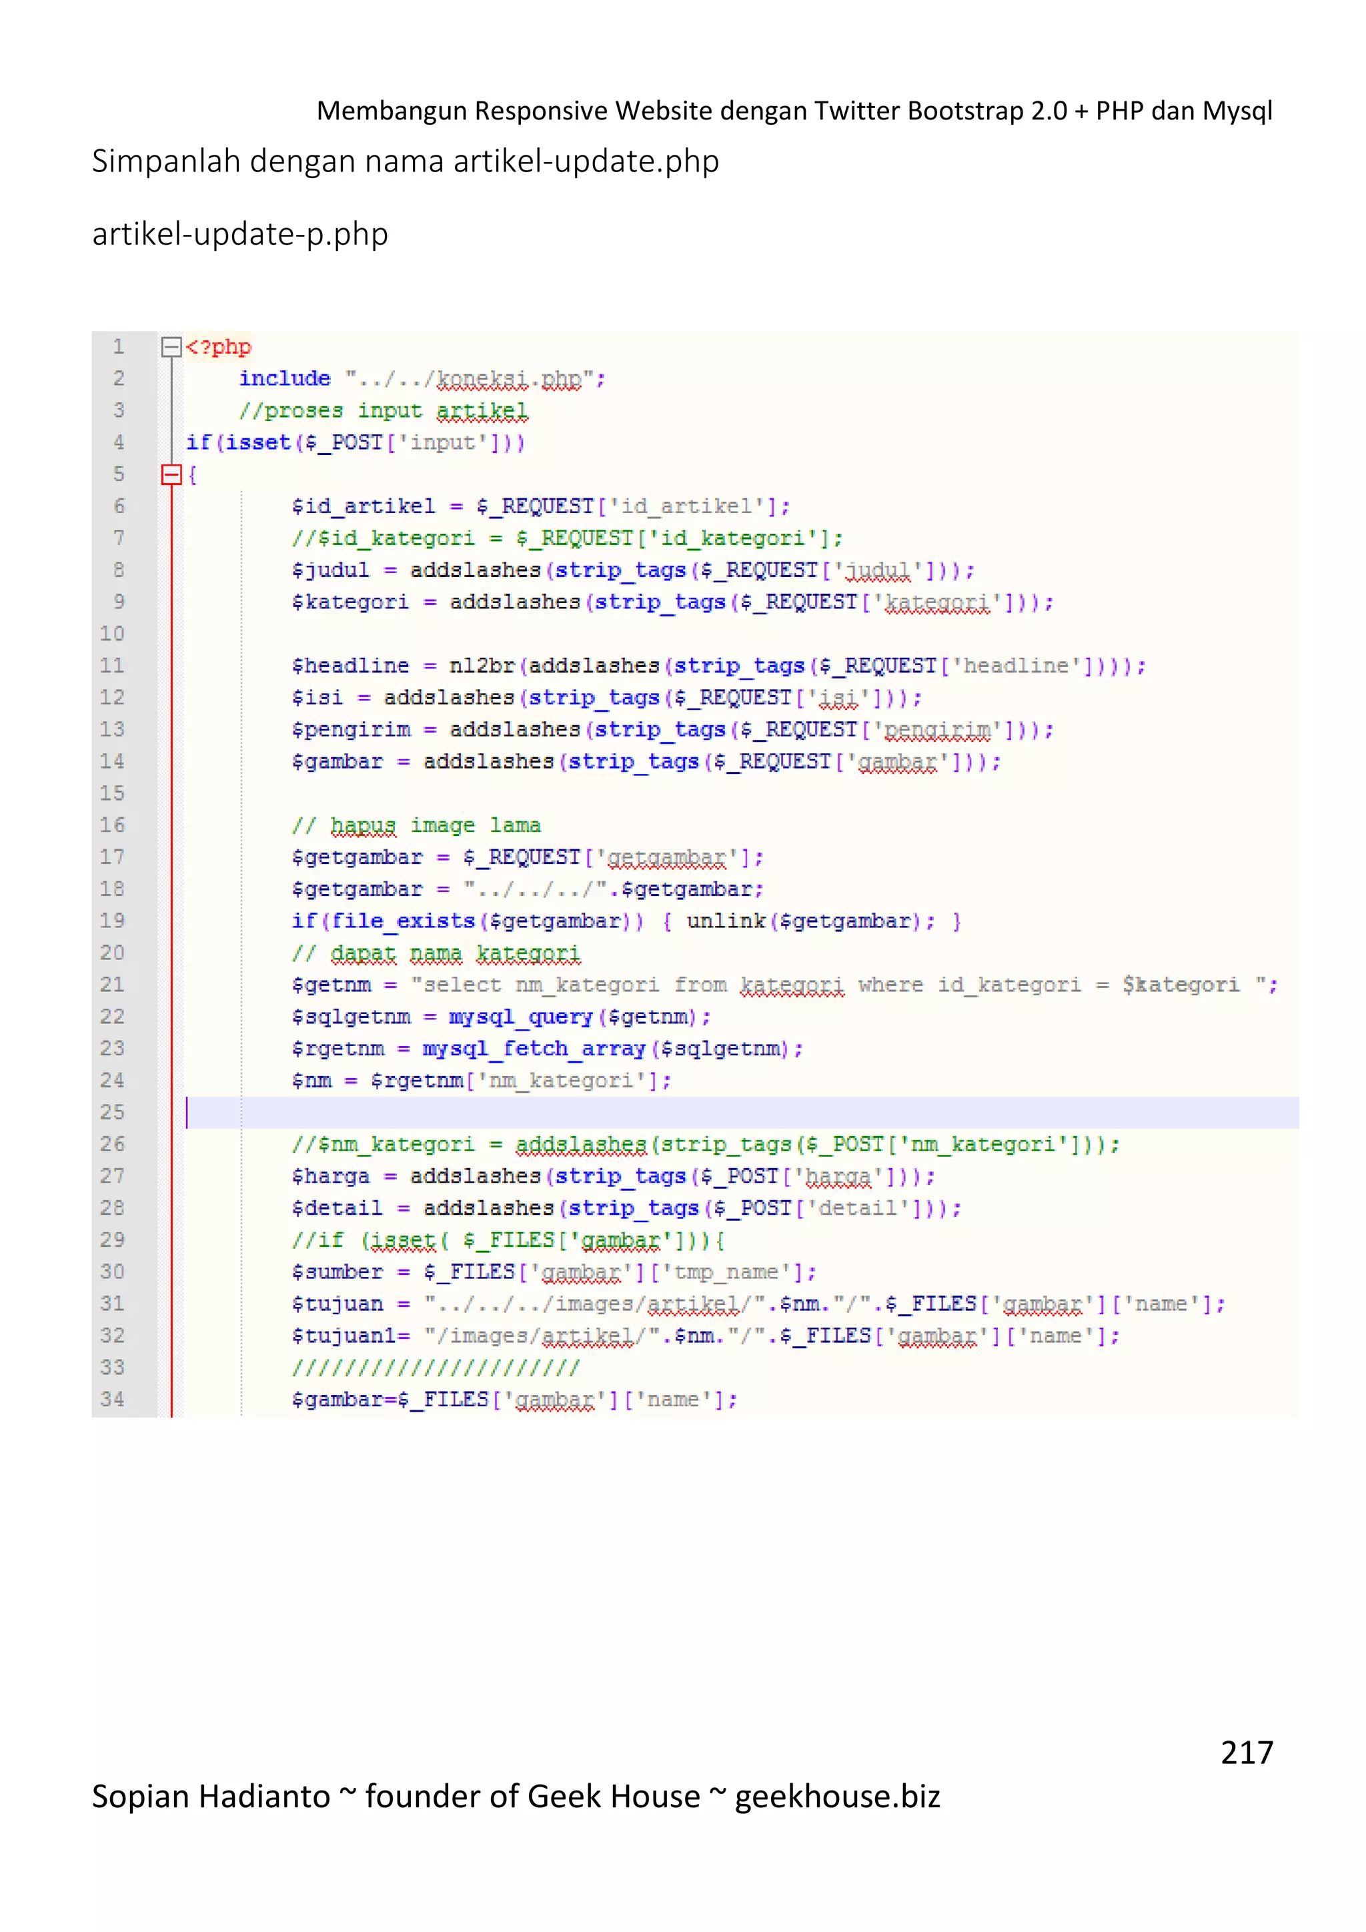The height and width of the screenshot is (1932, 1366).
Task: Click the $sumber = $_FILES tmp_name line
Action: pos(554,1272)
